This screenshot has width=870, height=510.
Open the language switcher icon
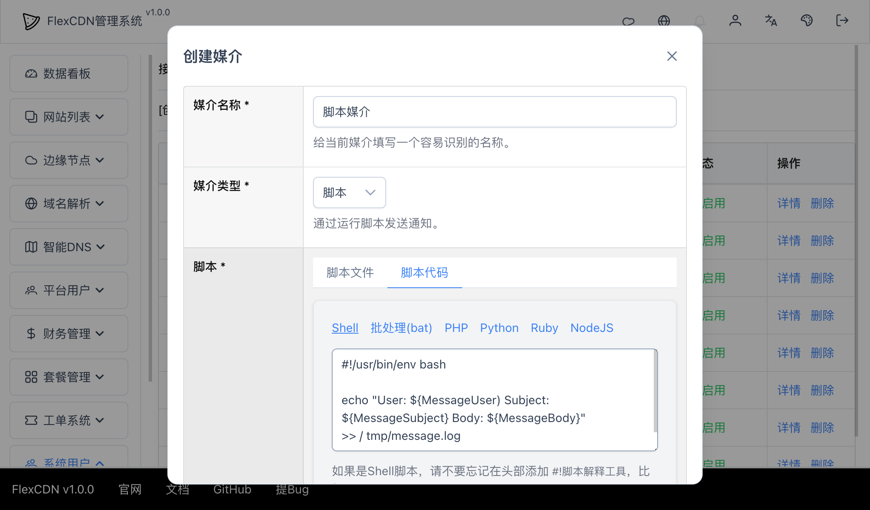click(771, 21)
